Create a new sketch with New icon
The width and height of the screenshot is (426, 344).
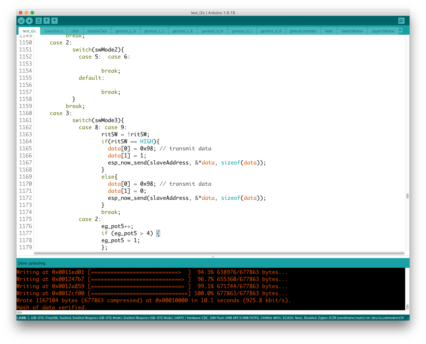pyautogui.click(x=39, y=21)
